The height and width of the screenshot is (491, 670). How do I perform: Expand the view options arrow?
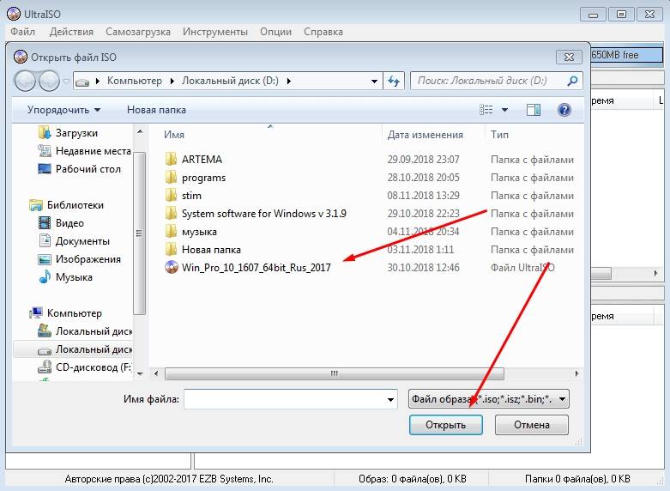504,110
